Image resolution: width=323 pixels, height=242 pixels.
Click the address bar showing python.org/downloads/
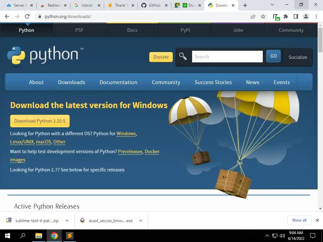(x=142, y=16)
